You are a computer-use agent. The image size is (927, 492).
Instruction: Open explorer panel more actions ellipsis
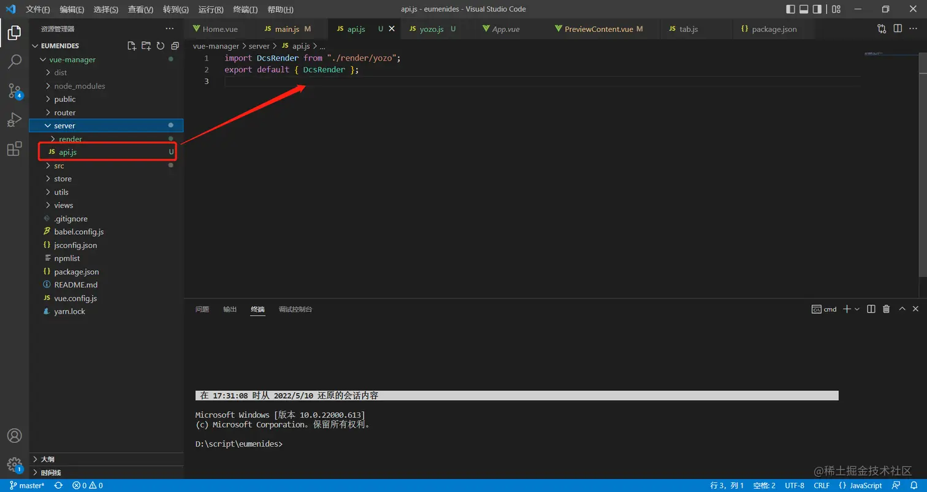tap(170, 29)
